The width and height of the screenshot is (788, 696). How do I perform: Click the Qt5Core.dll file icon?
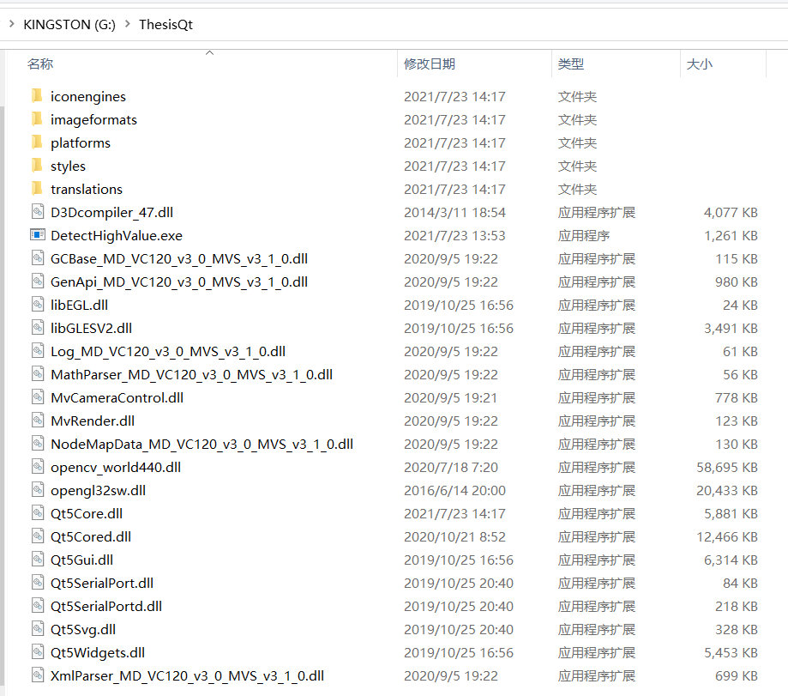[x=38, y=513]
